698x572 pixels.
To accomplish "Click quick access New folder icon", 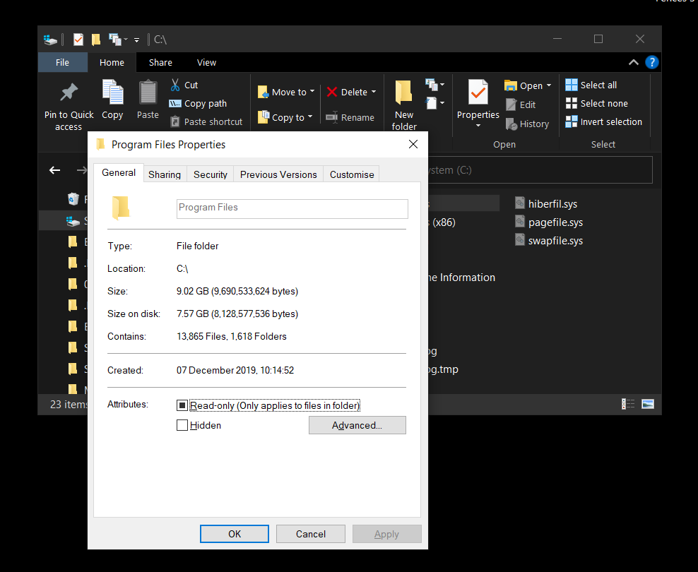I will pyautogui.click(x=95, y=40).
